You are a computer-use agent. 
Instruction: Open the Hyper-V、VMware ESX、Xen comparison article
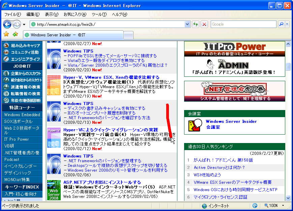tap(111, 77)
